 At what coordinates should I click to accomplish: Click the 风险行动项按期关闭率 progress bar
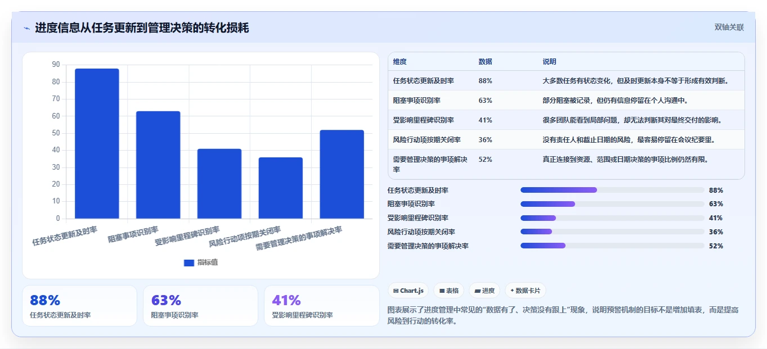coord(612,232)
